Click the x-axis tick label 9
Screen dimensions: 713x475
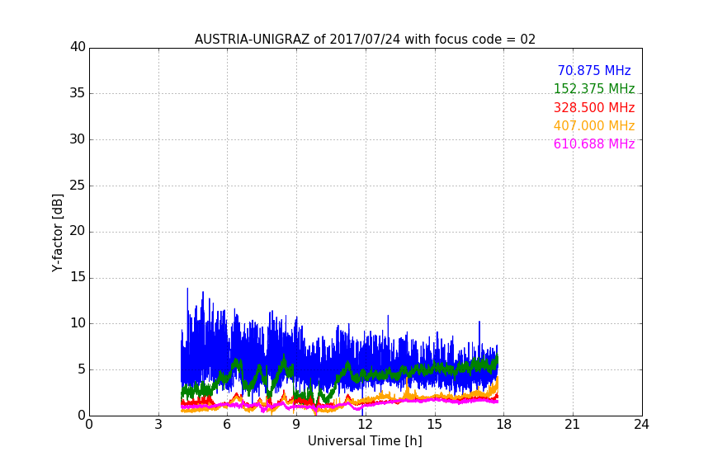point(296,425)
